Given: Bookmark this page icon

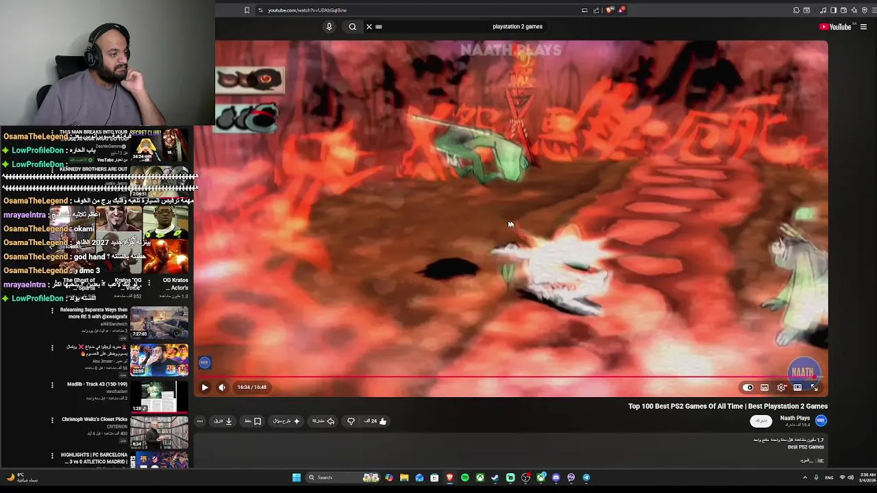Looking at the screenshot, I should coord(247,10).
